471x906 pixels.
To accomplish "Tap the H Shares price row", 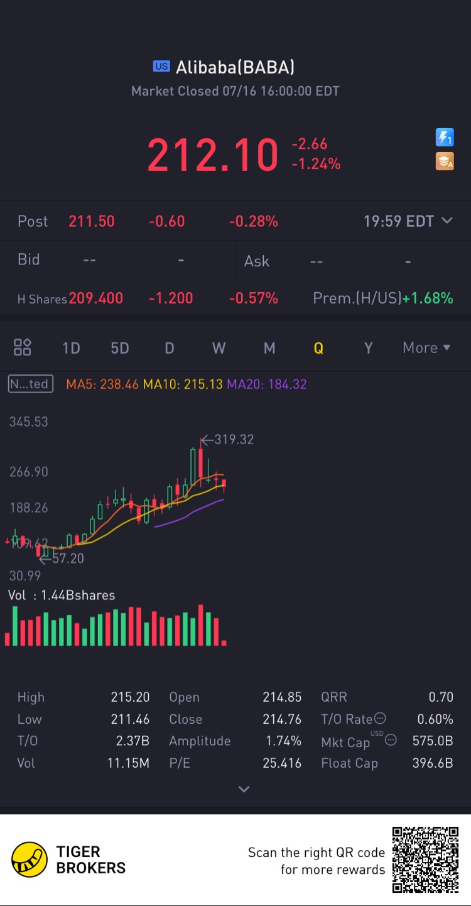I will pyautogui.click(x=235, y=298).
